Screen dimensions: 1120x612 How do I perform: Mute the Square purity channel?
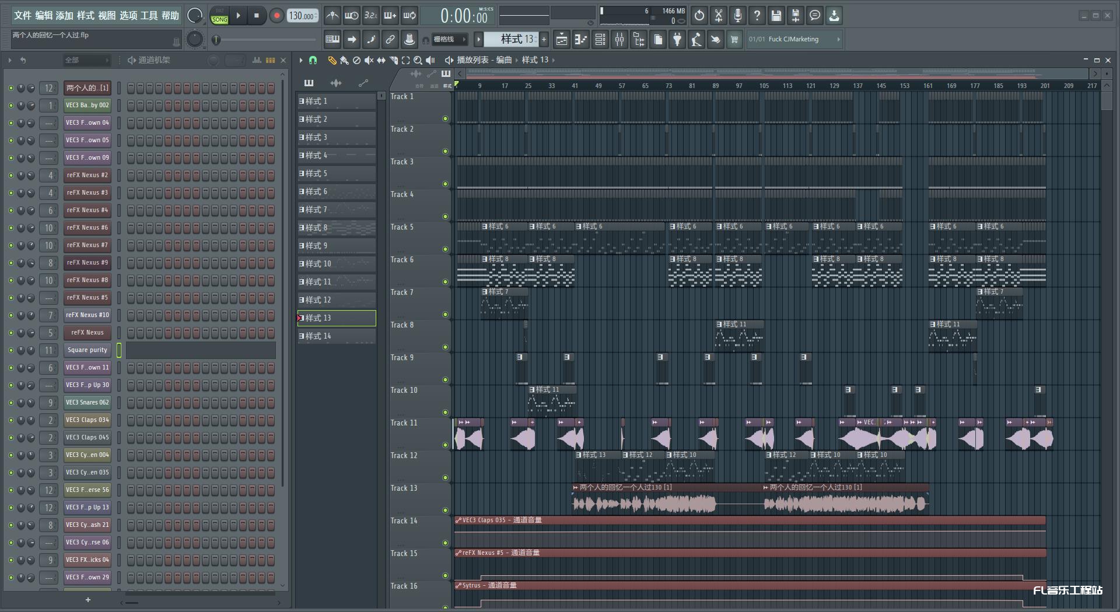(10, 350)
